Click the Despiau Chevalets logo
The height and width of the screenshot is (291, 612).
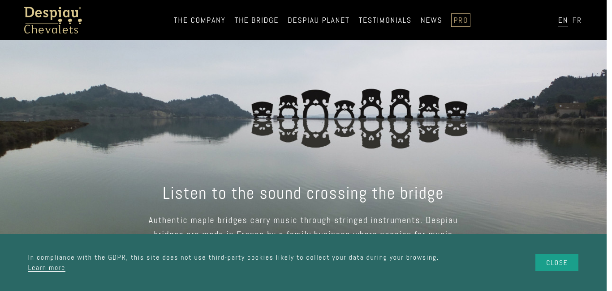tap(53, 20)
